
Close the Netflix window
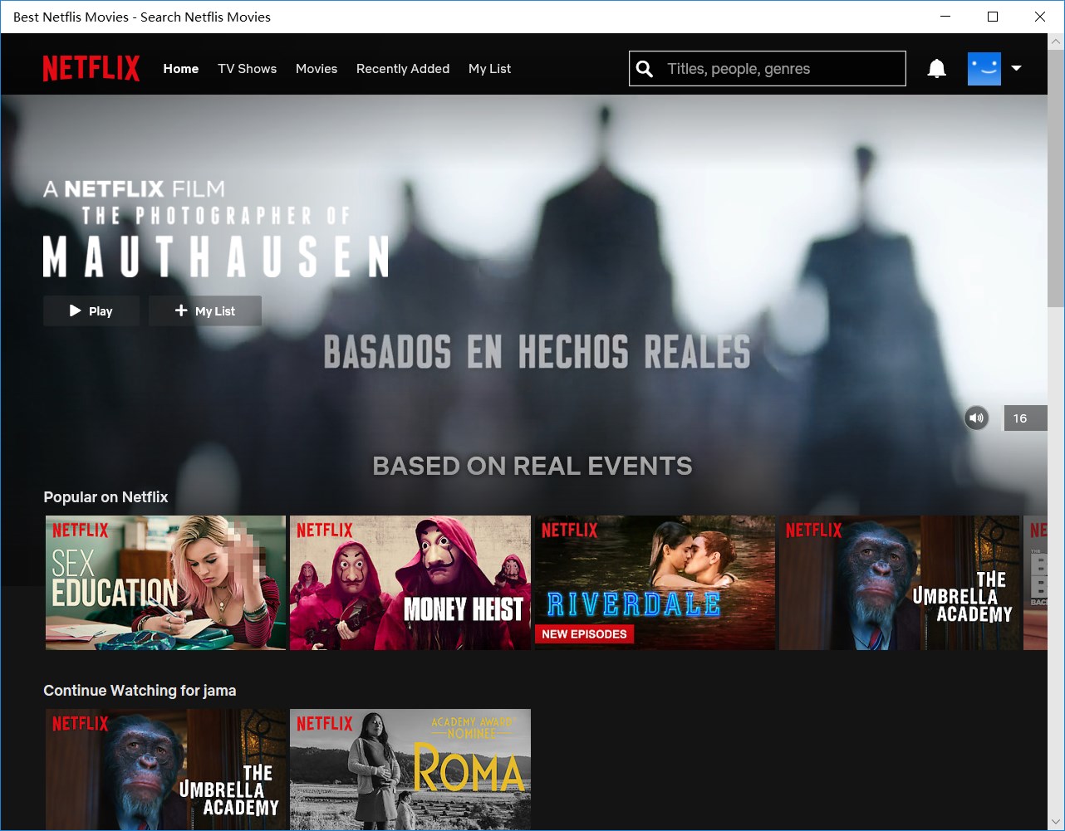pos(1040,17)
